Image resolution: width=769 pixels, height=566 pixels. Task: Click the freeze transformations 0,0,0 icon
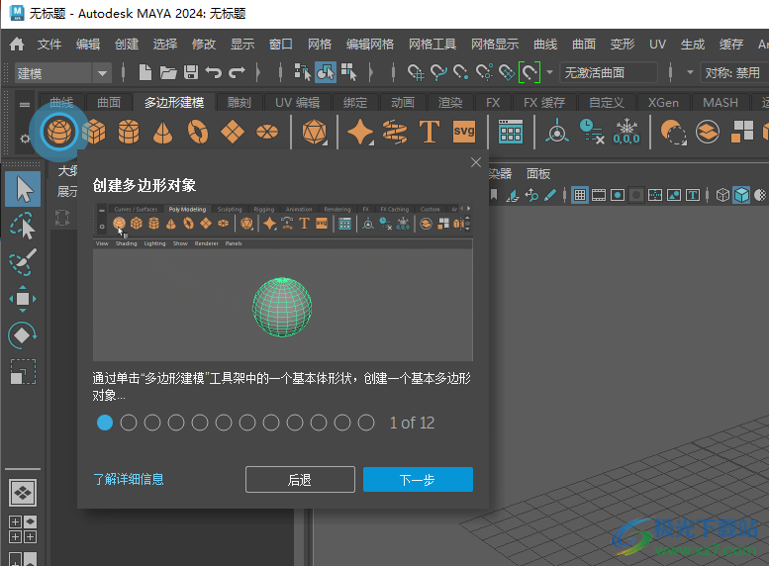[x=626, y=132]
